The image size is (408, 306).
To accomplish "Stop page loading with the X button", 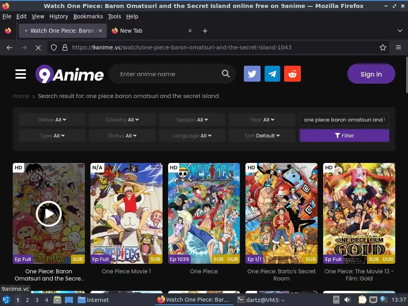I will tap(38, 48).
